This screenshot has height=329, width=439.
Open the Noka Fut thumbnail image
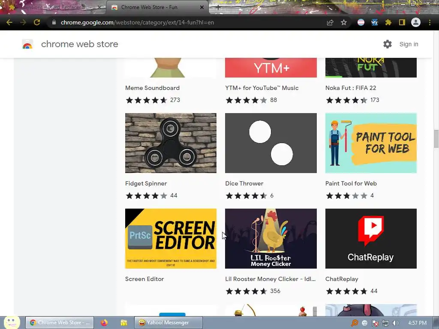click(x=371, y=68)
